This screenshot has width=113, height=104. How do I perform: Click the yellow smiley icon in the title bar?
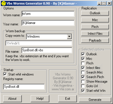pos(3,3)
